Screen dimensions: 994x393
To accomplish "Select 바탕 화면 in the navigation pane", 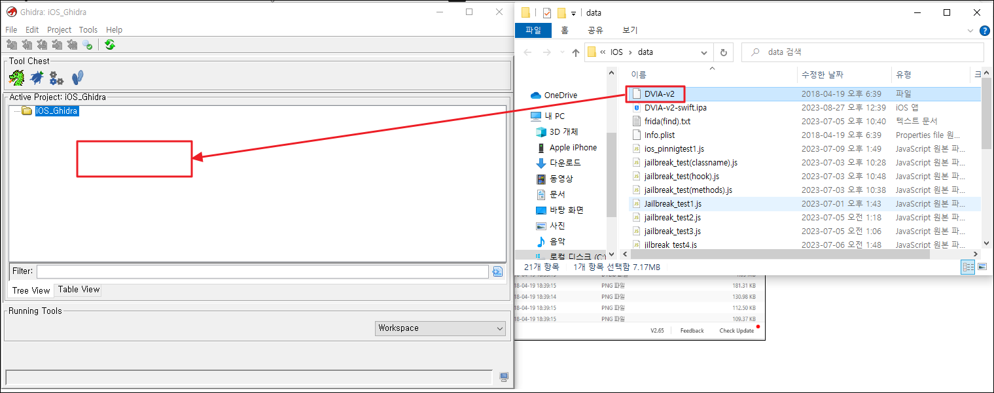I will (x=559, y=210).
